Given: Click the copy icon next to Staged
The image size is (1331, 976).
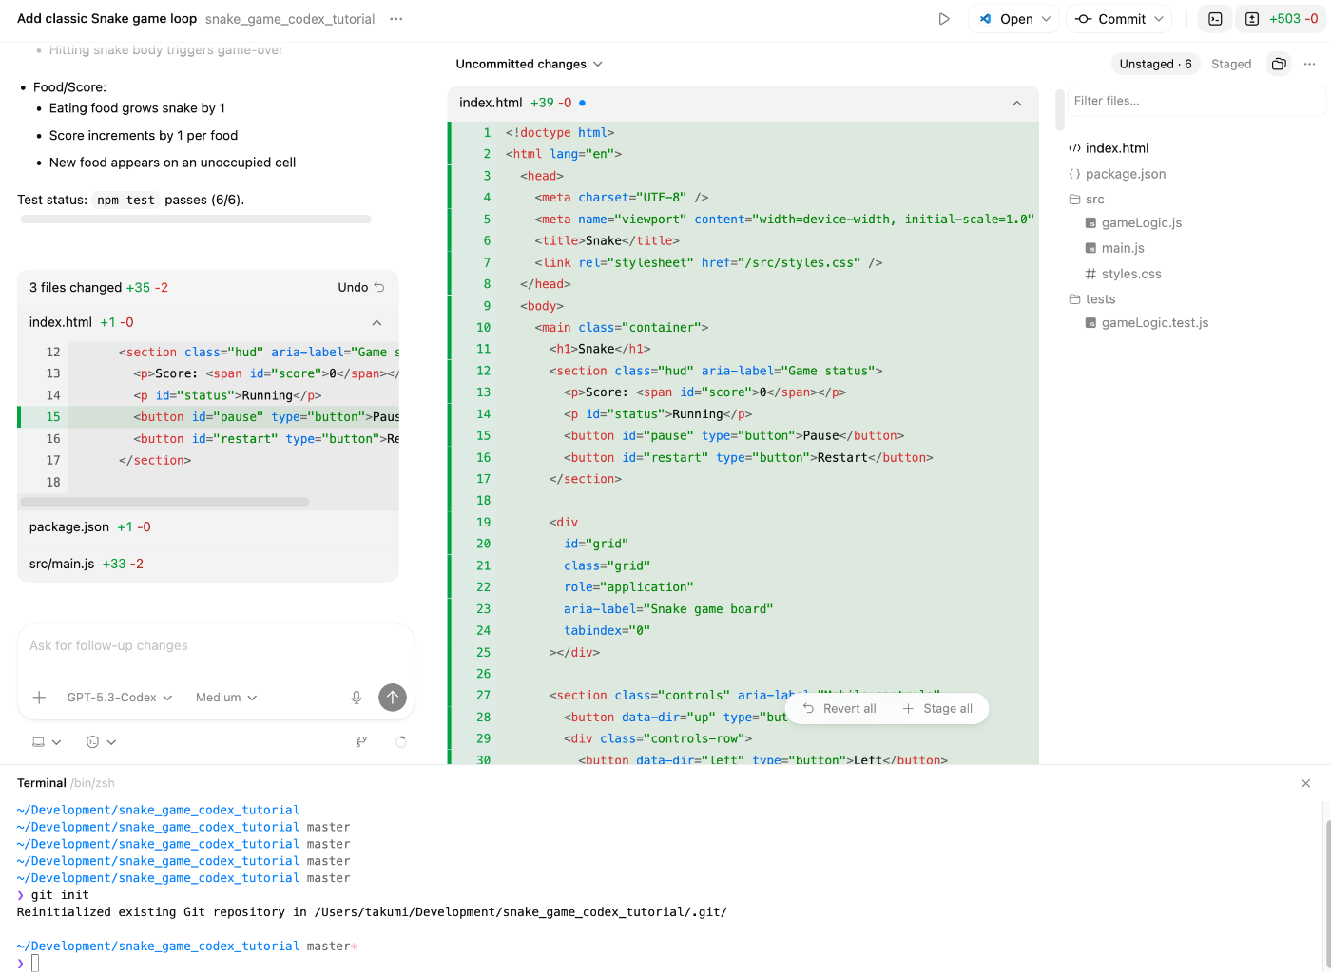Looking at the screenshot, I should pyautogui.click(x=1279, y=64).
